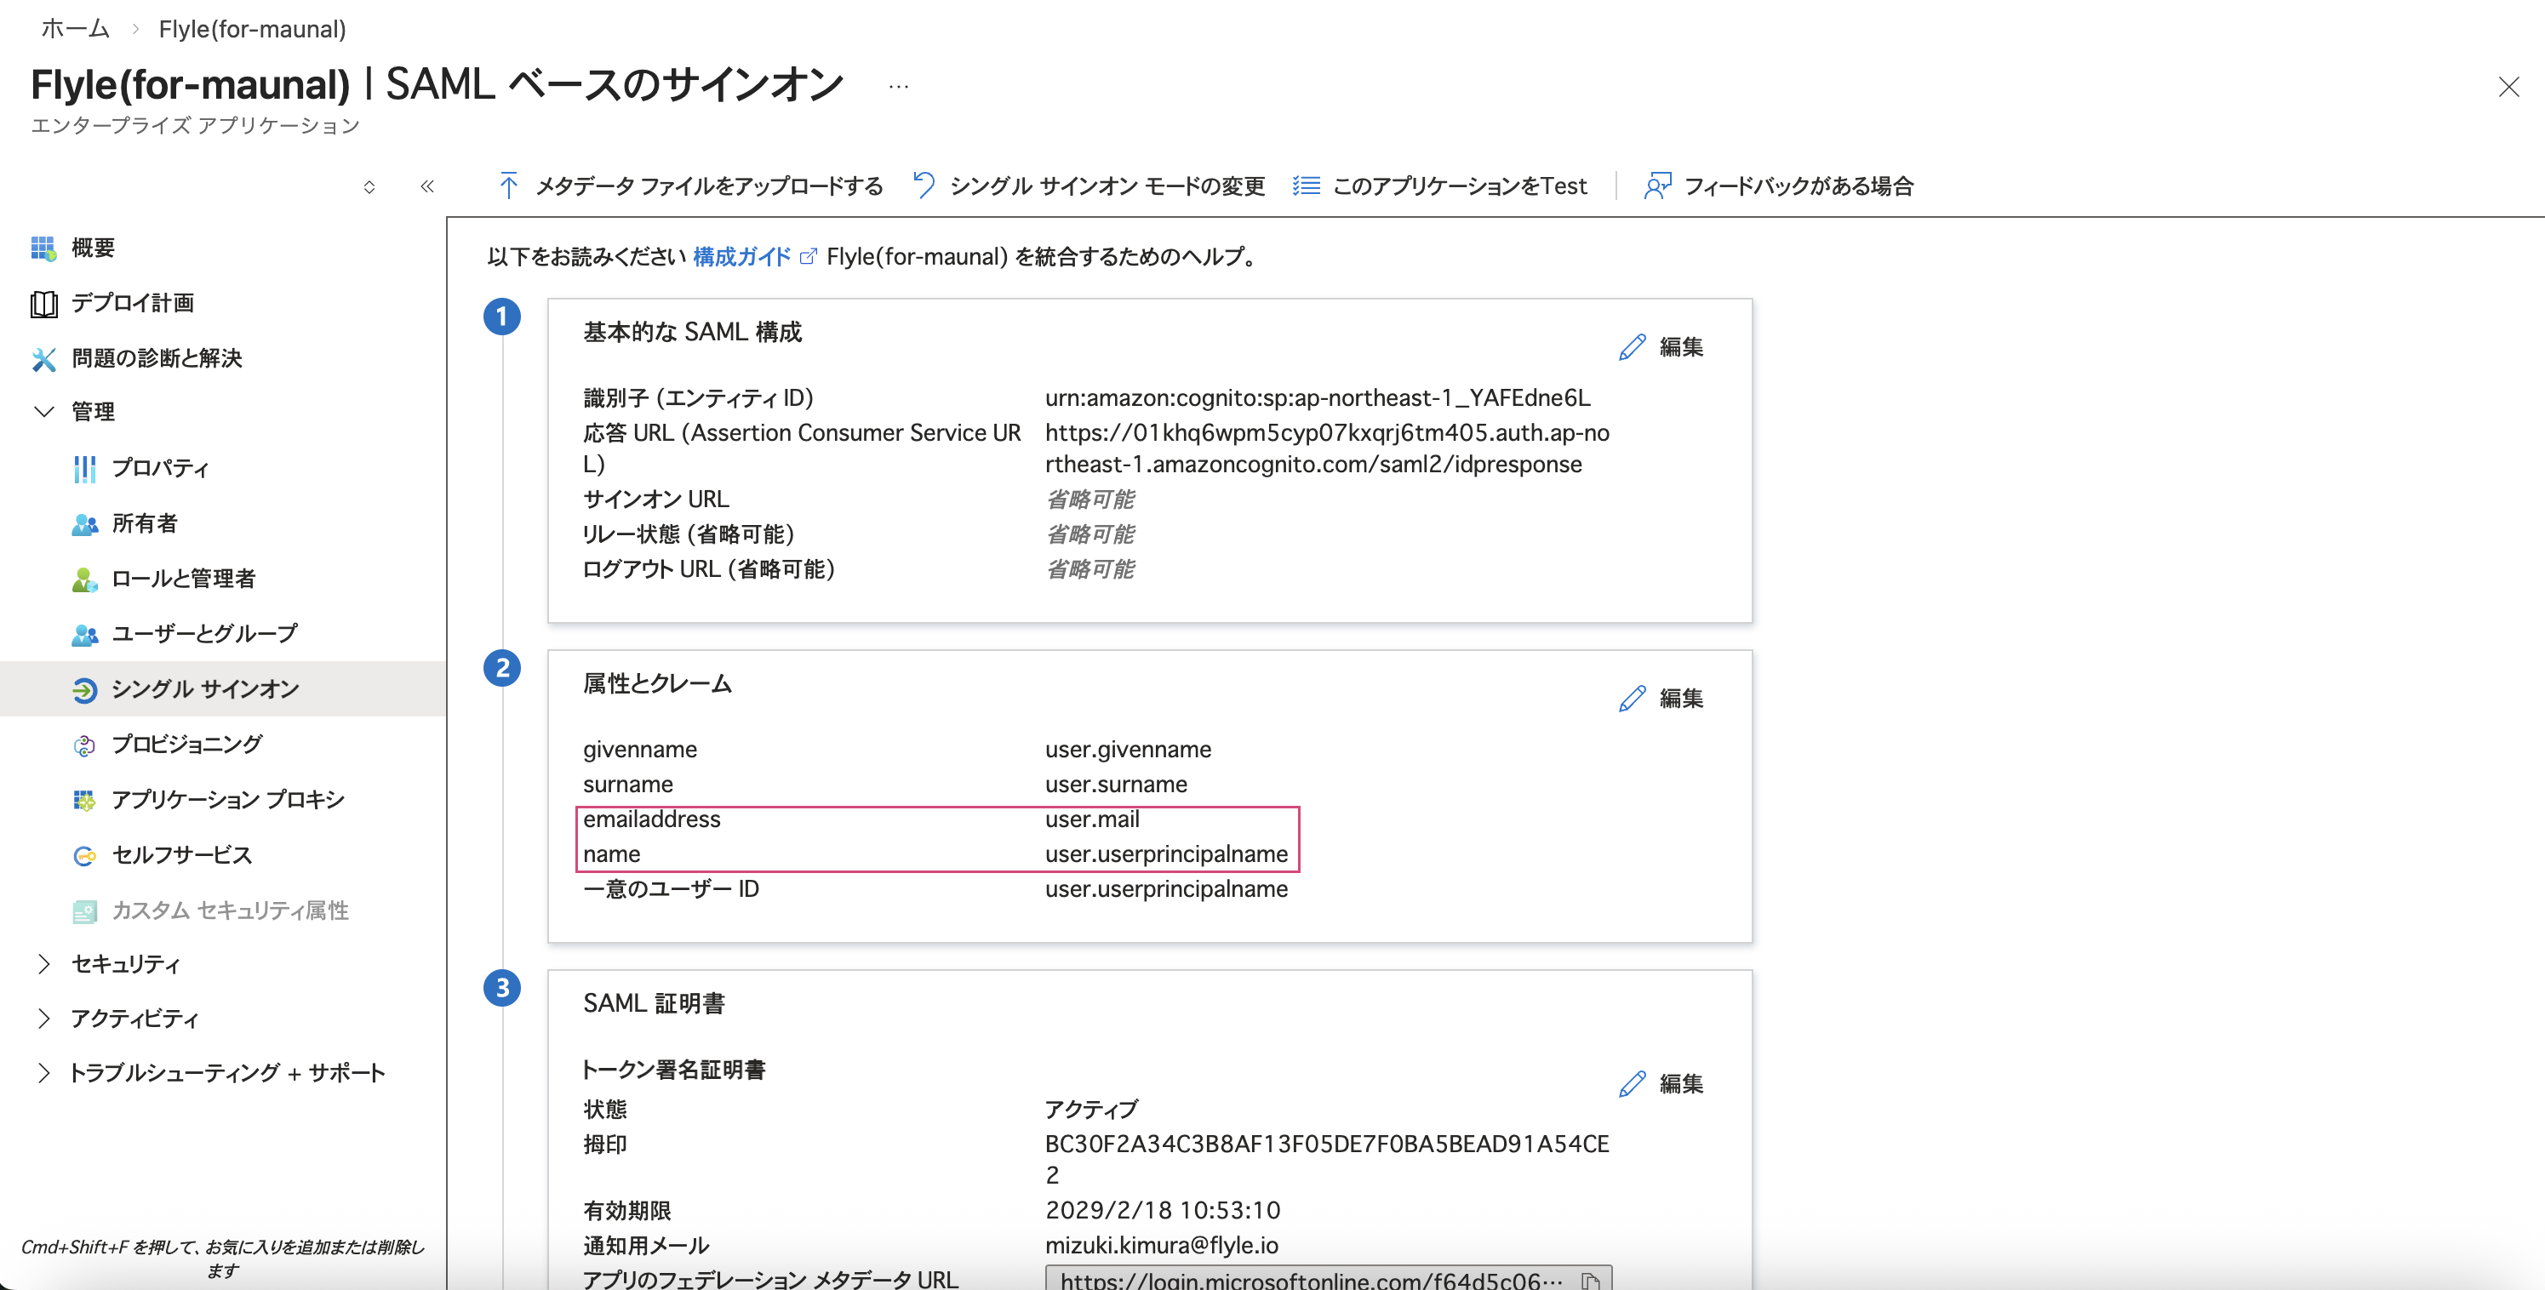Open the 構成ガイド link
2545x1290 pixels.
point(742,257)
